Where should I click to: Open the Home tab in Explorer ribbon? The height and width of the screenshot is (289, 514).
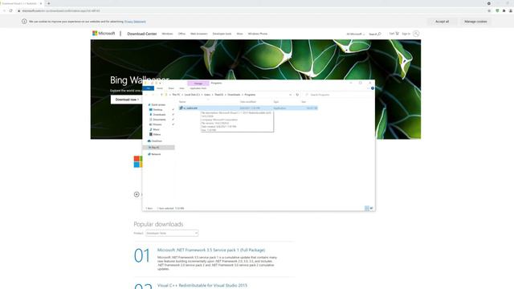(x=160, y=88)
